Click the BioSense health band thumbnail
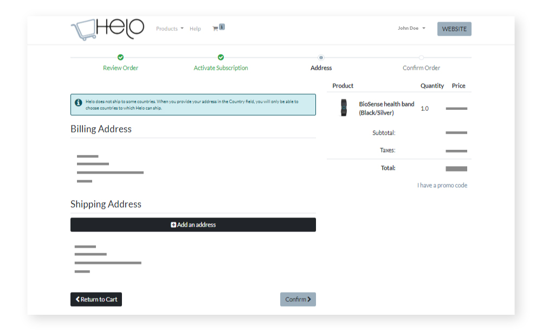 tap(344, 108)
